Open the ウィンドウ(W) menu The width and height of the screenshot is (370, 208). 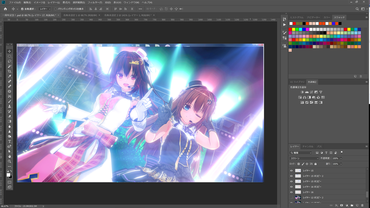[x=131, y=2]
